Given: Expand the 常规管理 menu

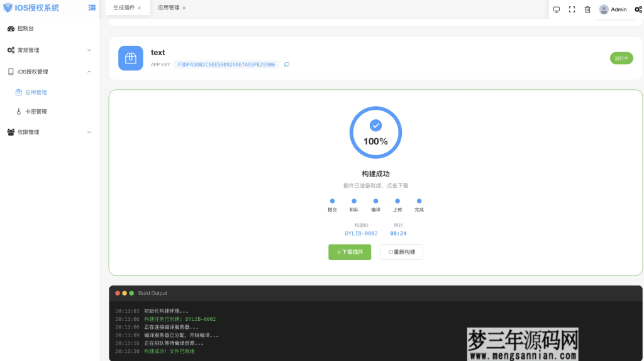Looking at the screenshot, I should tap(49, 50).
